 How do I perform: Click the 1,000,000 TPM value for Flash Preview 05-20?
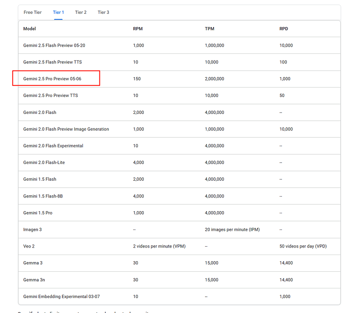point(214,45)
